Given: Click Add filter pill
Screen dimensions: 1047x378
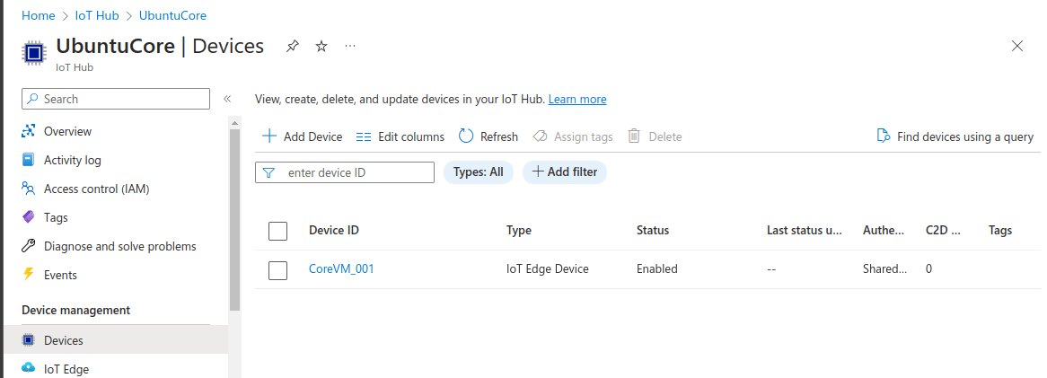Looking at the screenshot, I should pyautogui.click(x=564, y=172).
